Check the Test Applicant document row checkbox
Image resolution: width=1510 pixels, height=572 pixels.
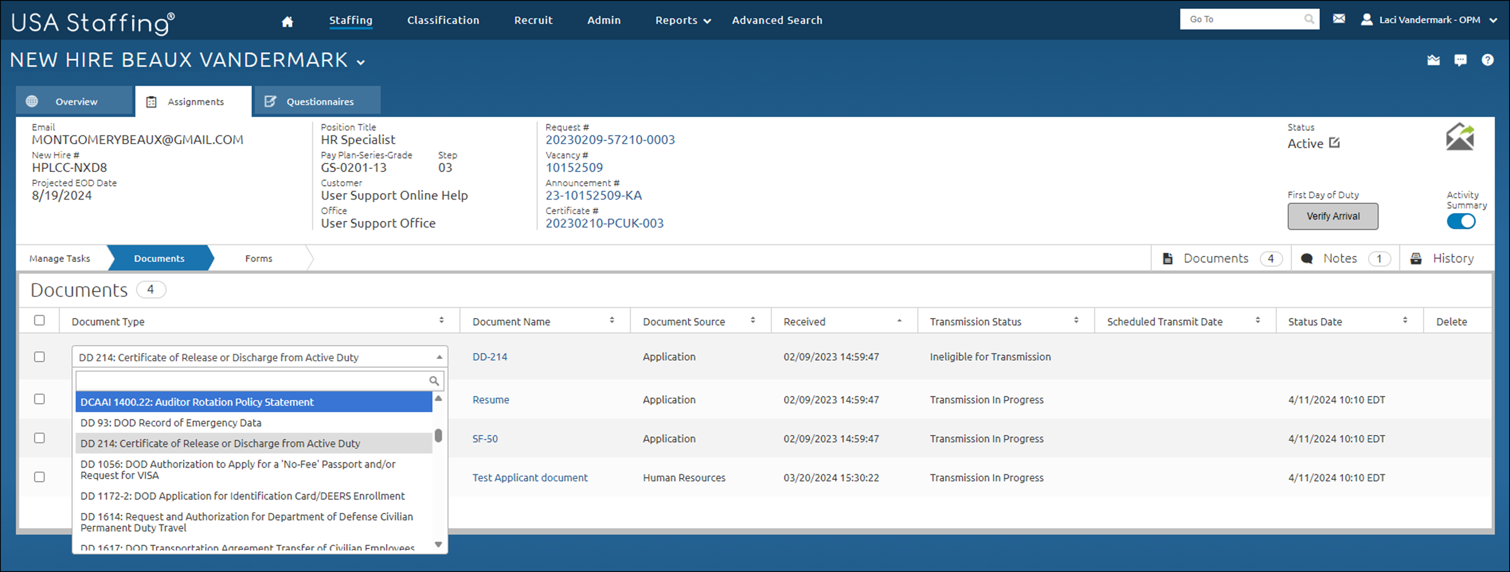[x=39, y=477]
